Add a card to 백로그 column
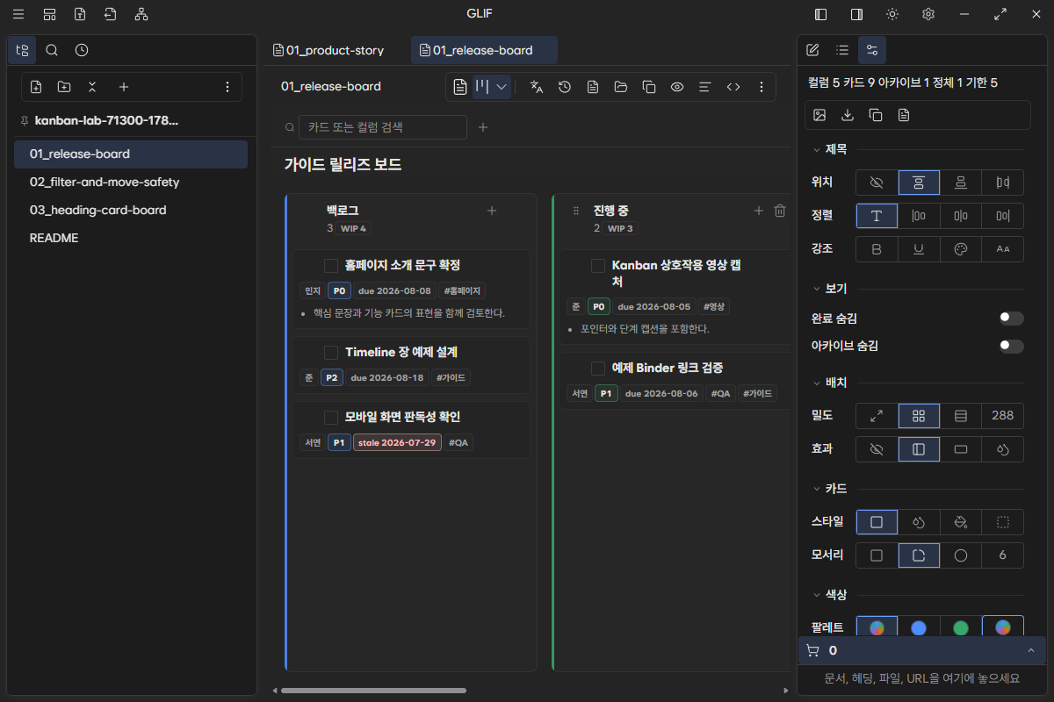1054x702 pixels. click(x=492, y=211)
